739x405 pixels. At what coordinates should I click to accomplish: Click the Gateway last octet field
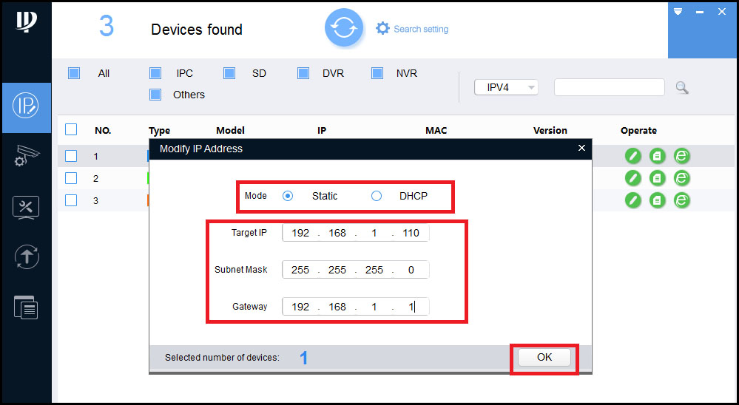pos(411,307)
